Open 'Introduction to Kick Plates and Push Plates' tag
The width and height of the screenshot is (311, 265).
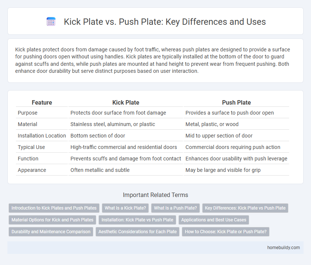[x=54, y=208]
